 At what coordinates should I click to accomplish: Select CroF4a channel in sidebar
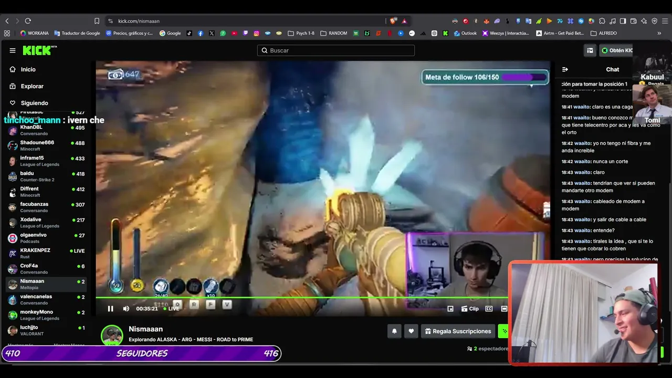(x=46, y=269)
